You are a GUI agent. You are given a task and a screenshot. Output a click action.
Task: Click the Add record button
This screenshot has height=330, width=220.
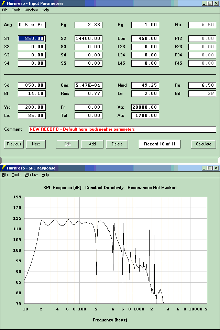point(92,144)
